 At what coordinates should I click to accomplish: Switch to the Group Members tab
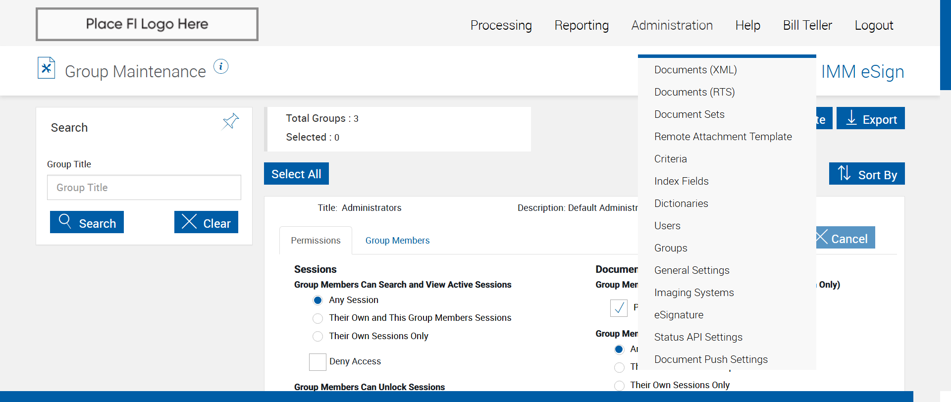397,241
